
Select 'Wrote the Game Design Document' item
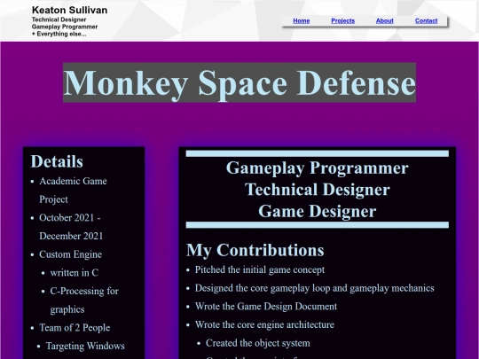click(x=266, y=307)
